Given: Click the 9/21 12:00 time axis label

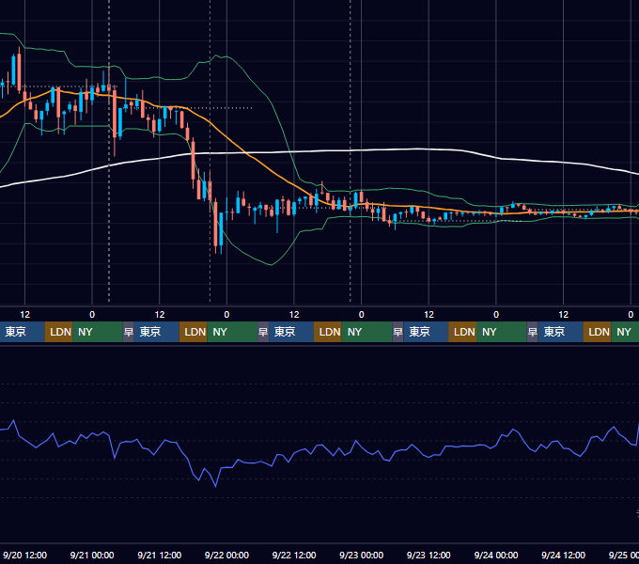Looking at the screenshot, I should (160, 555).
